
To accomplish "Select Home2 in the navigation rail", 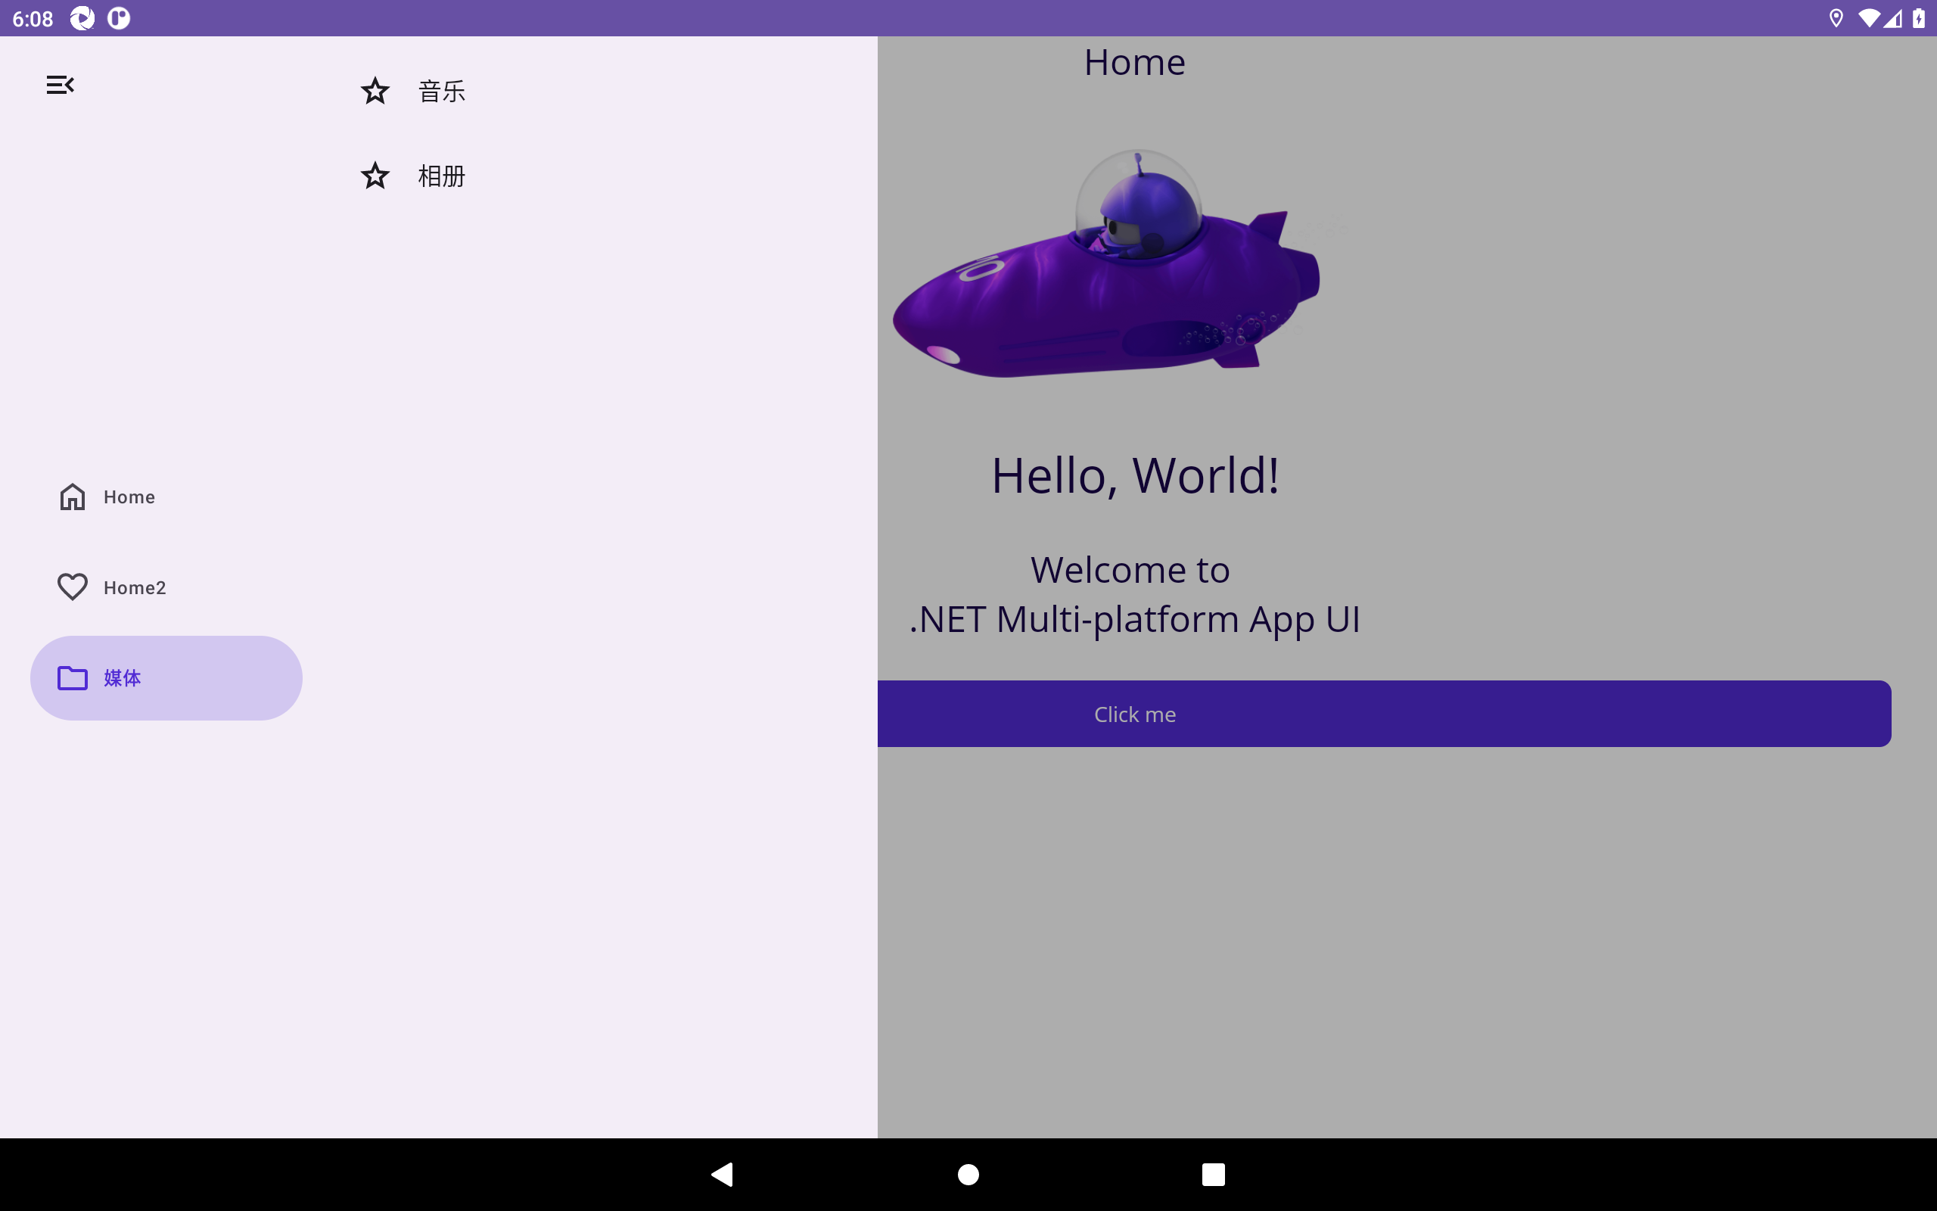I will tap(166, 587).
